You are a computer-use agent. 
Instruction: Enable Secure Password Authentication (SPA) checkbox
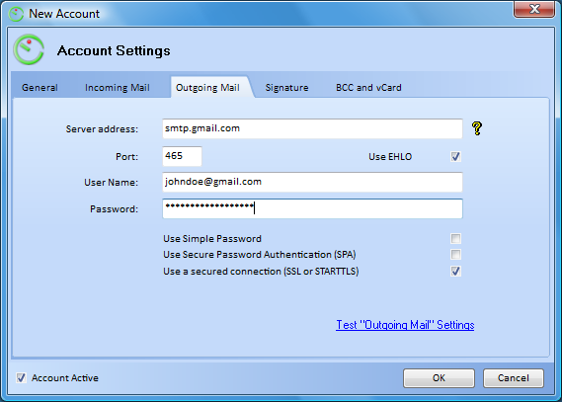tap(455, 255)
